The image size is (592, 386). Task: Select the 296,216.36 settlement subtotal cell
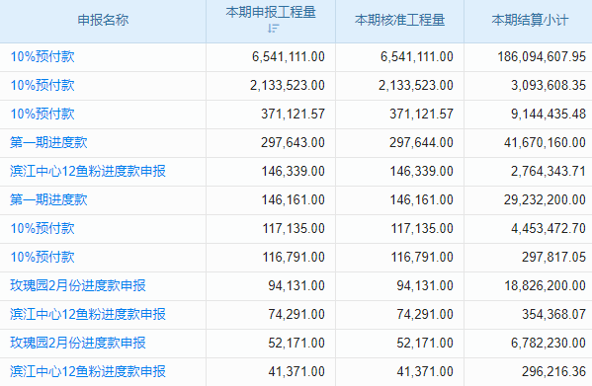click(528, 371)
